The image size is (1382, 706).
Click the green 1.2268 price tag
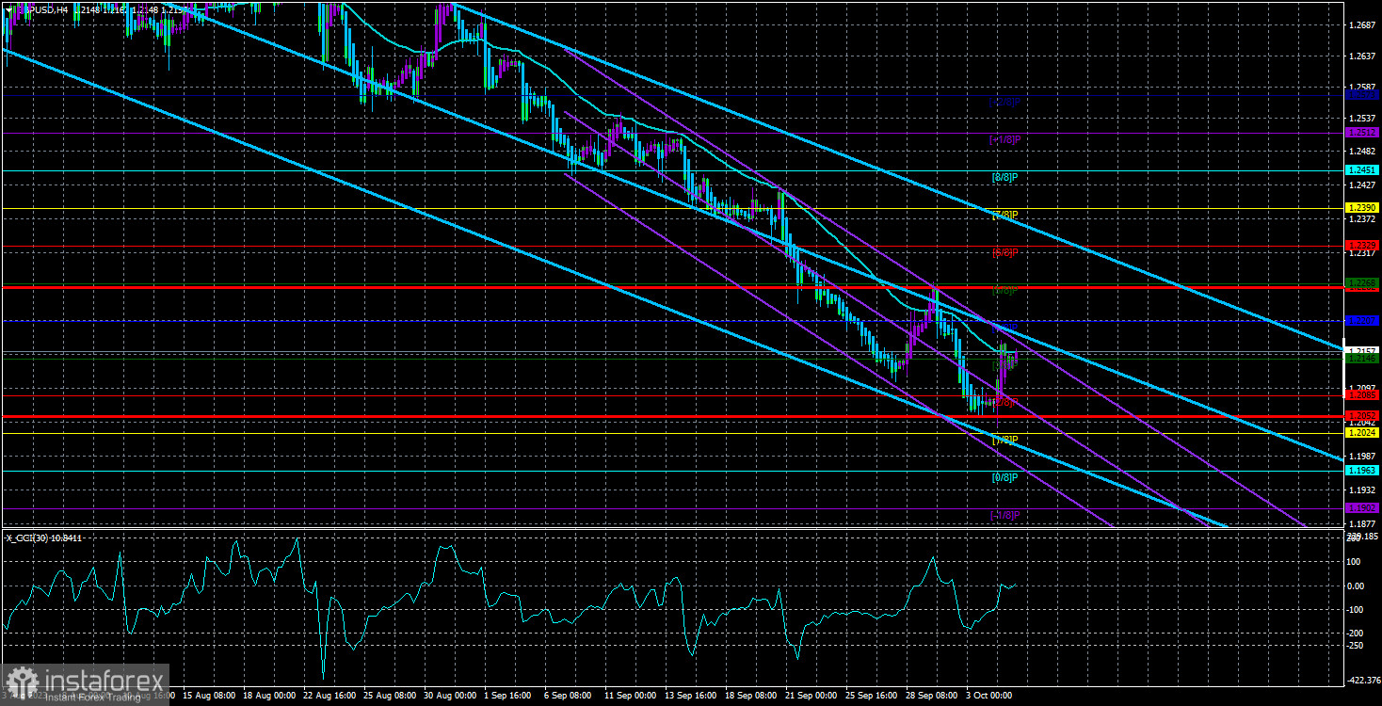click(x=1362, y=282)
